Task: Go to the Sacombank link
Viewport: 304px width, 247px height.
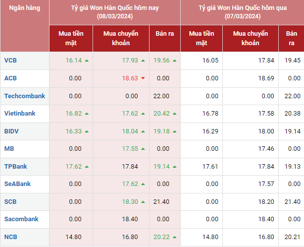Action: (21, 219)
